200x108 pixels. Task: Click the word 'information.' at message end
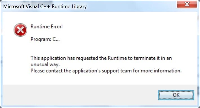point(168,71)
